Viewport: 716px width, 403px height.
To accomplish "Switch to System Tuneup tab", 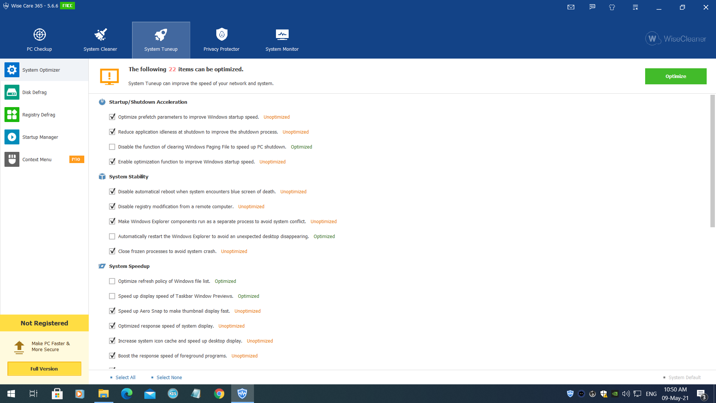I will pos(161,40).
